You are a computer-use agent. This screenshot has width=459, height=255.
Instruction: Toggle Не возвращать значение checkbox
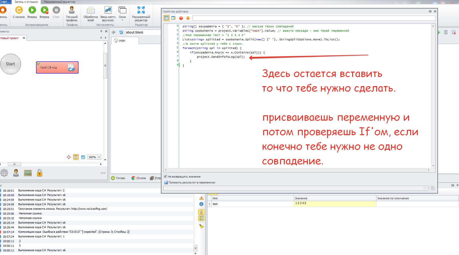(165, 177)
